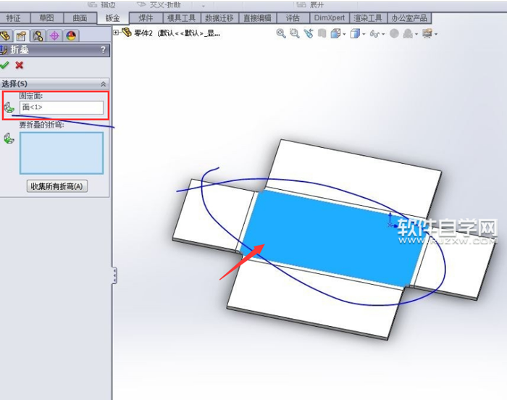The height and width of the screenshot is (400, 507).
Task: Click the 固定面 field showing 面<1>
Action: pyautogui.click(x=62, y=107)
